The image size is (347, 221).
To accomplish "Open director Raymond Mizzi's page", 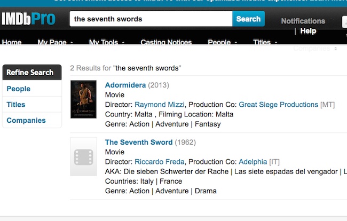I will 159,105.
